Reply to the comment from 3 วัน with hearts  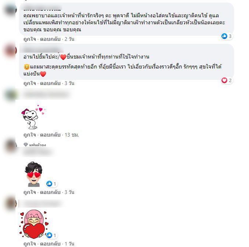50,83
